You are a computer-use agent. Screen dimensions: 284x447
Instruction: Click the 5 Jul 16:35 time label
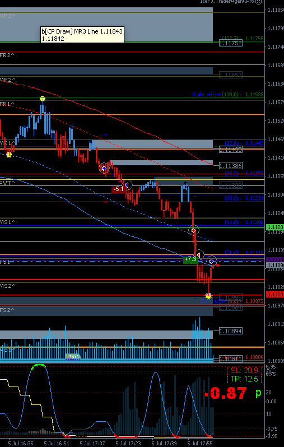[21, 444]
